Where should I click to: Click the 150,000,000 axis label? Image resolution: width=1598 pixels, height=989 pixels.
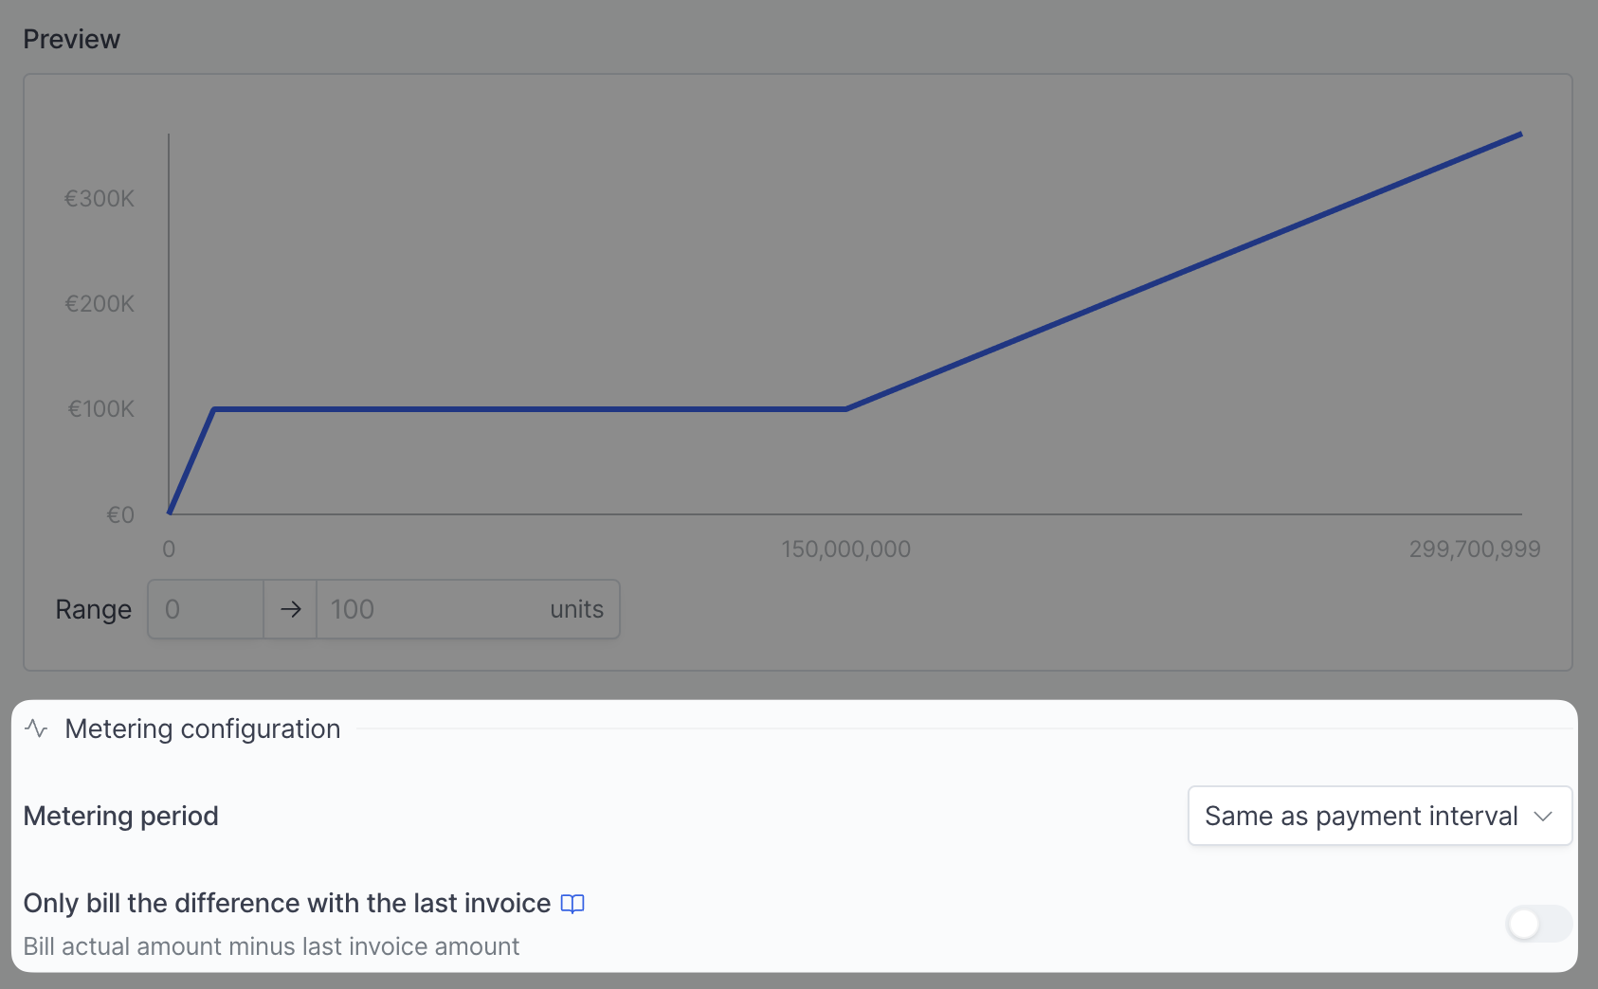click(x=845, y=549)
